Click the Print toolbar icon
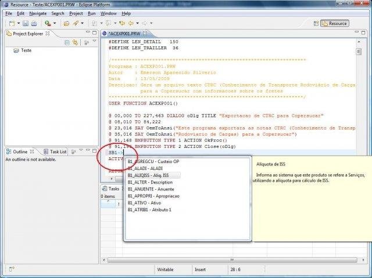372x278 pixels. [34, 23]
